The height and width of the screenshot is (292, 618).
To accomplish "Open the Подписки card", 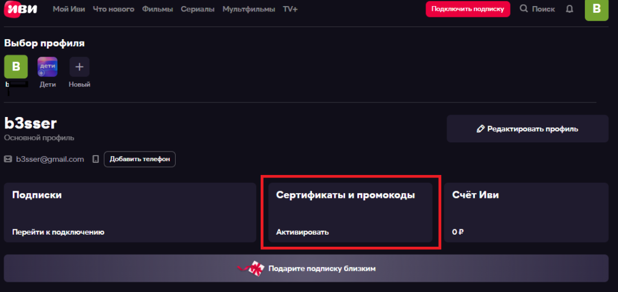I will pos(130,212).
